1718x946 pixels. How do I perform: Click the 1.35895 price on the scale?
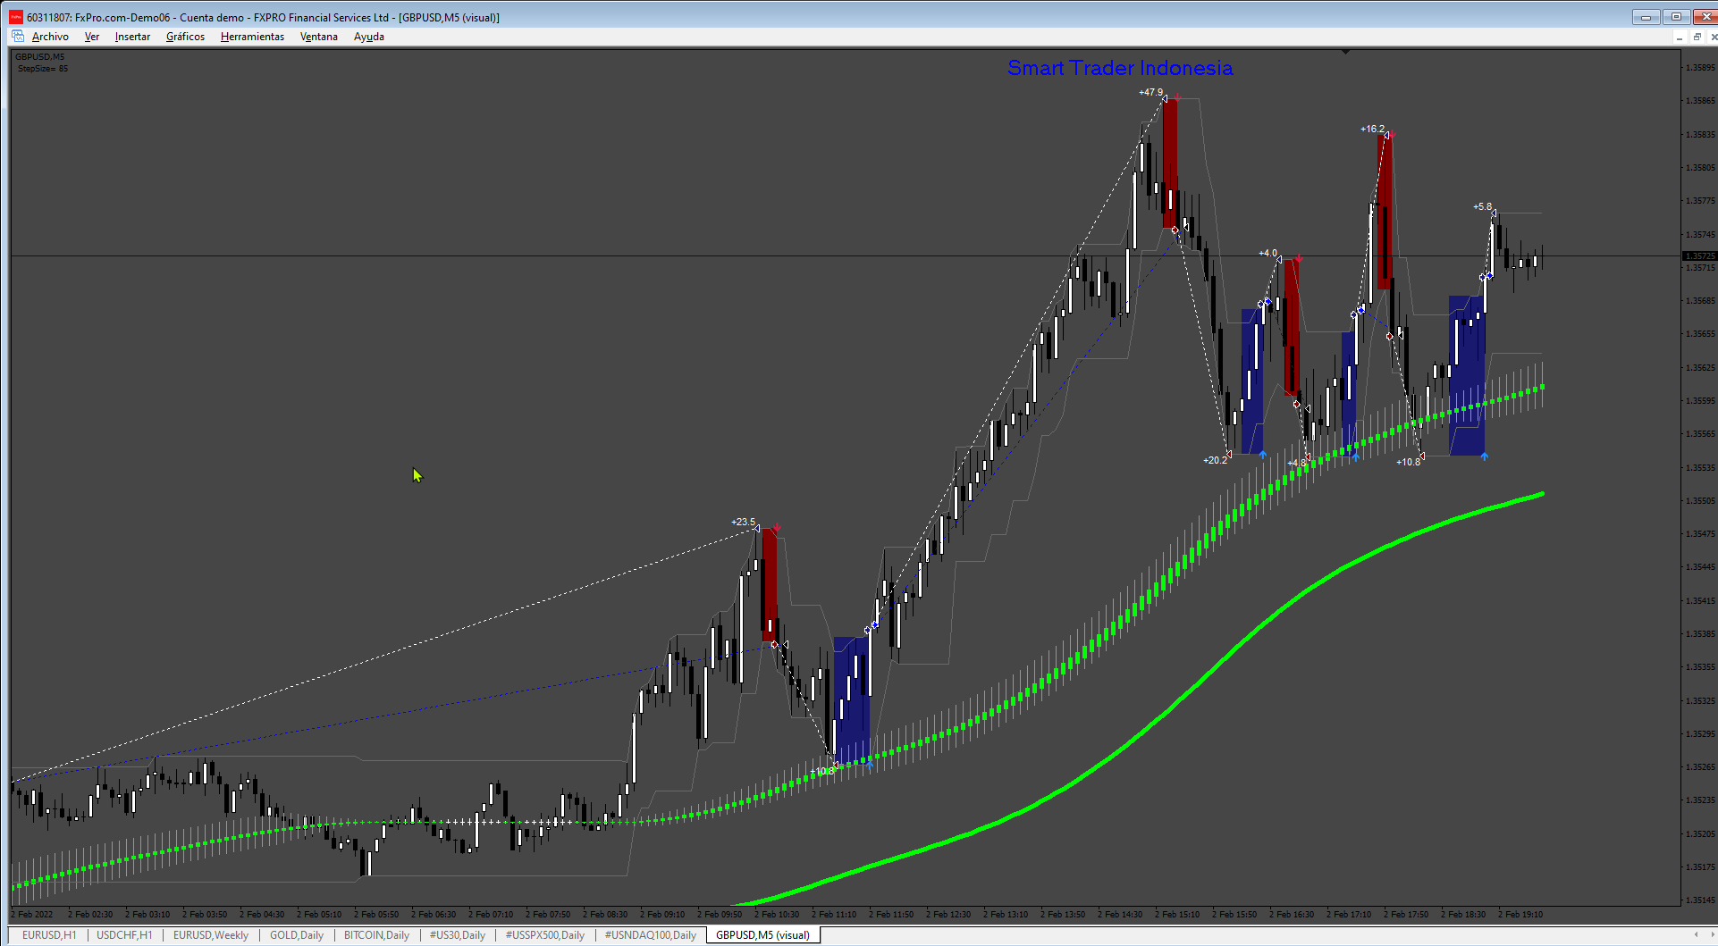click(1700, 68)
